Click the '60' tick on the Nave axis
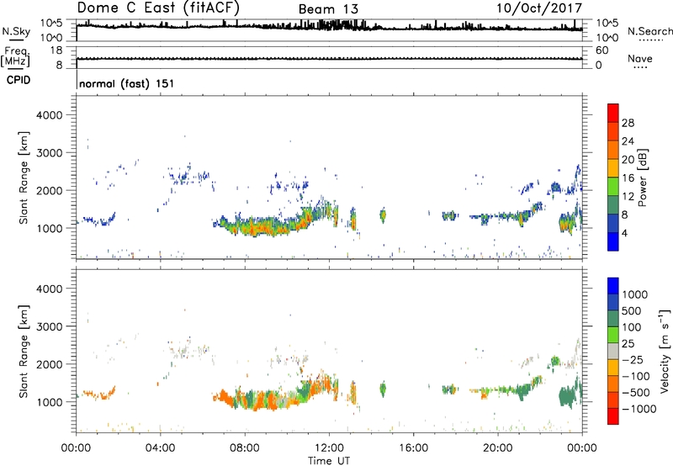The height and width of the screenshot is (466, 673). tap(601, 50)
